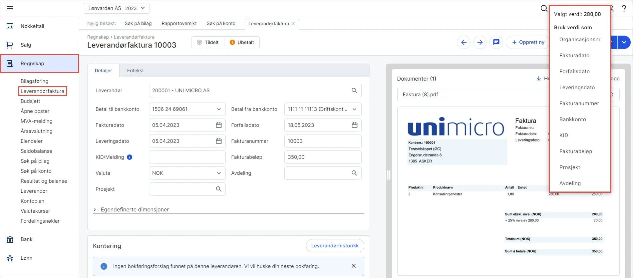
Task: Open the hamburger main menu
Action: [10, 8]
